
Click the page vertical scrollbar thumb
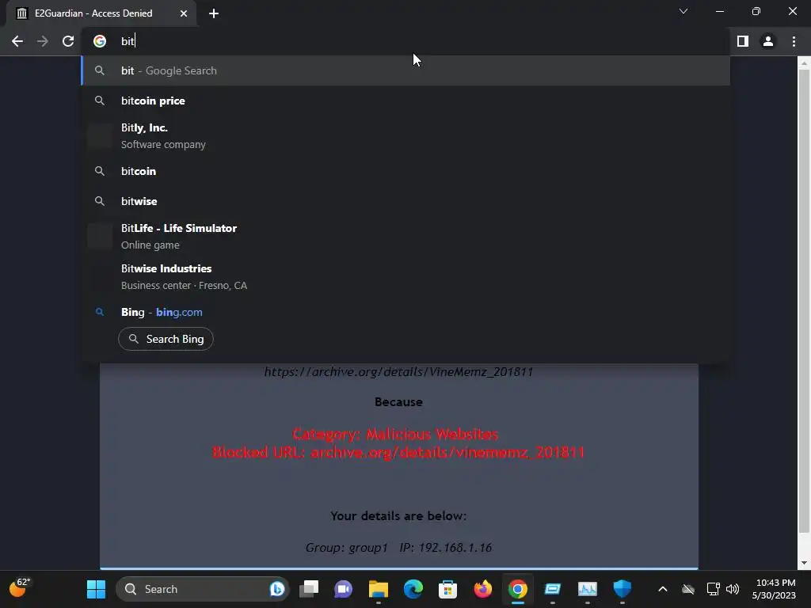pyautogui.click(x=804, y=300)
